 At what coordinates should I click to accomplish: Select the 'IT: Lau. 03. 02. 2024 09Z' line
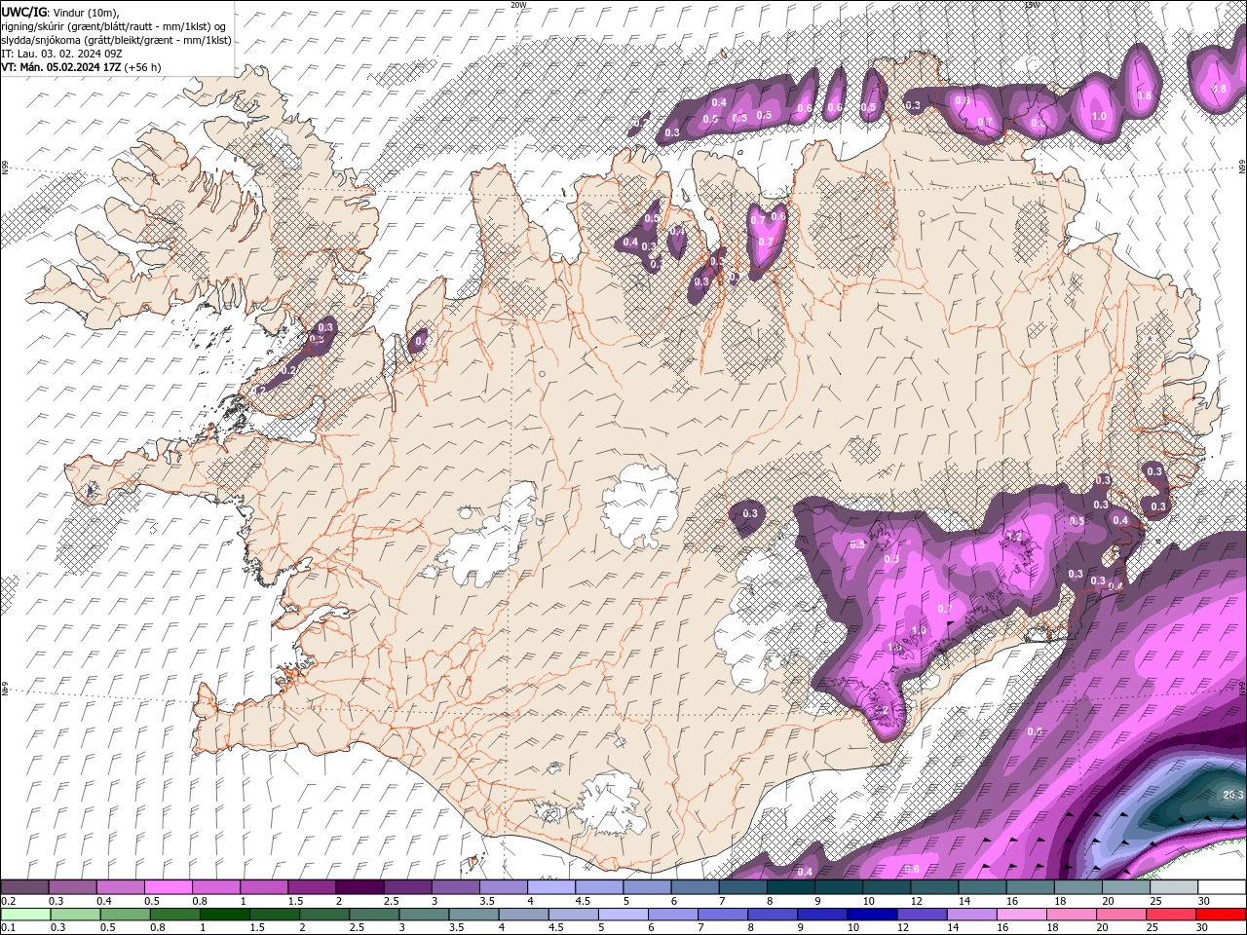61,54
